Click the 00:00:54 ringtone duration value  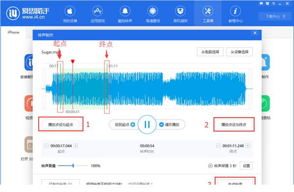[x=147, y=145]
